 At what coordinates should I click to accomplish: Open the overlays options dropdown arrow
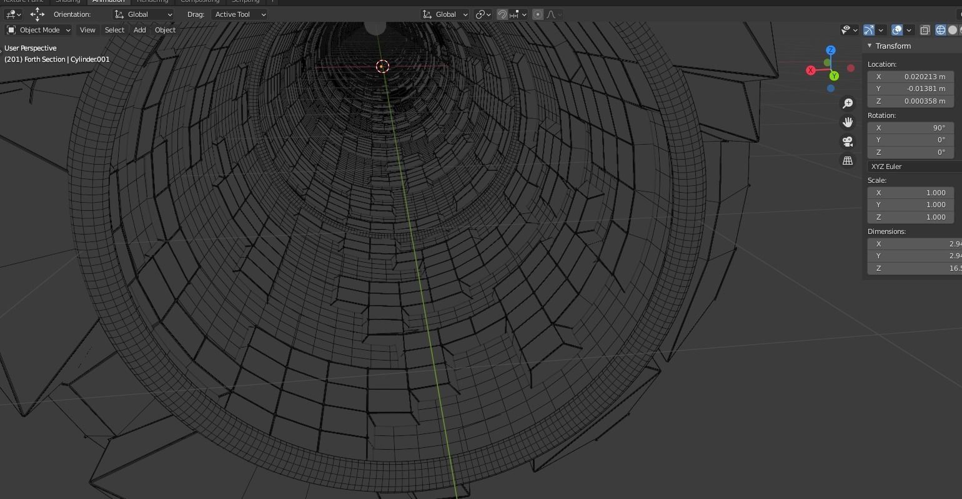coord(909,30)
